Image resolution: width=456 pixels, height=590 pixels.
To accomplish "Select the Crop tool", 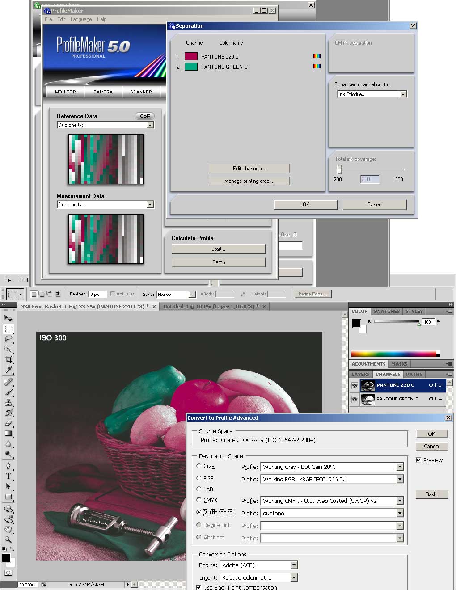I will 8,360.
